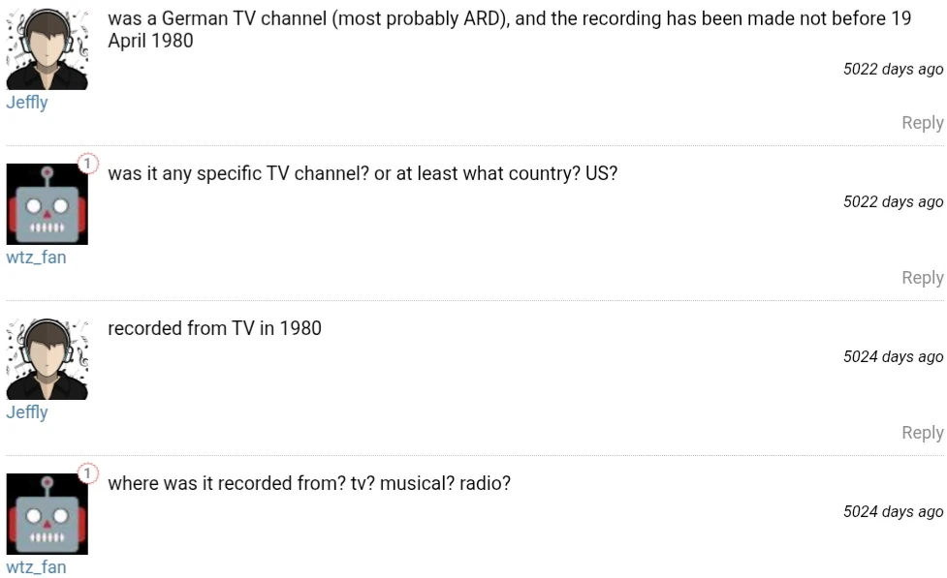Reply to the German TV channel comment
Viewport: 947px width, 578px height.
922,123
